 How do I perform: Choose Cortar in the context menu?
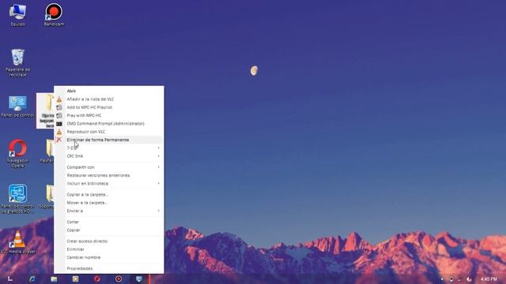(x=109, y=222)
